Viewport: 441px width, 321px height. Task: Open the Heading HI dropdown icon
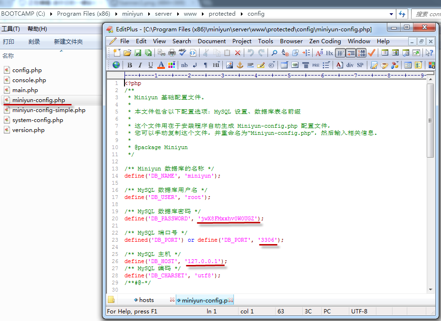pyautogui.click(x=216, y=65)
